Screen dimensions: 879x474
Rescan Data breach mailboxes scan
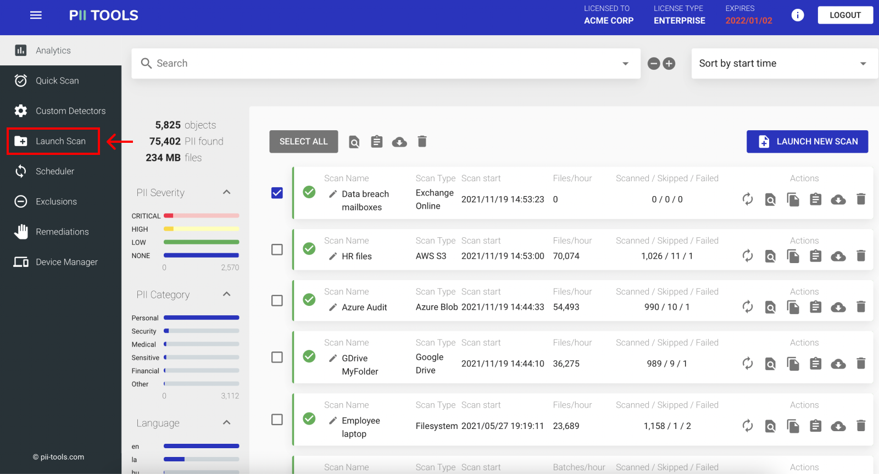point(747,199)
